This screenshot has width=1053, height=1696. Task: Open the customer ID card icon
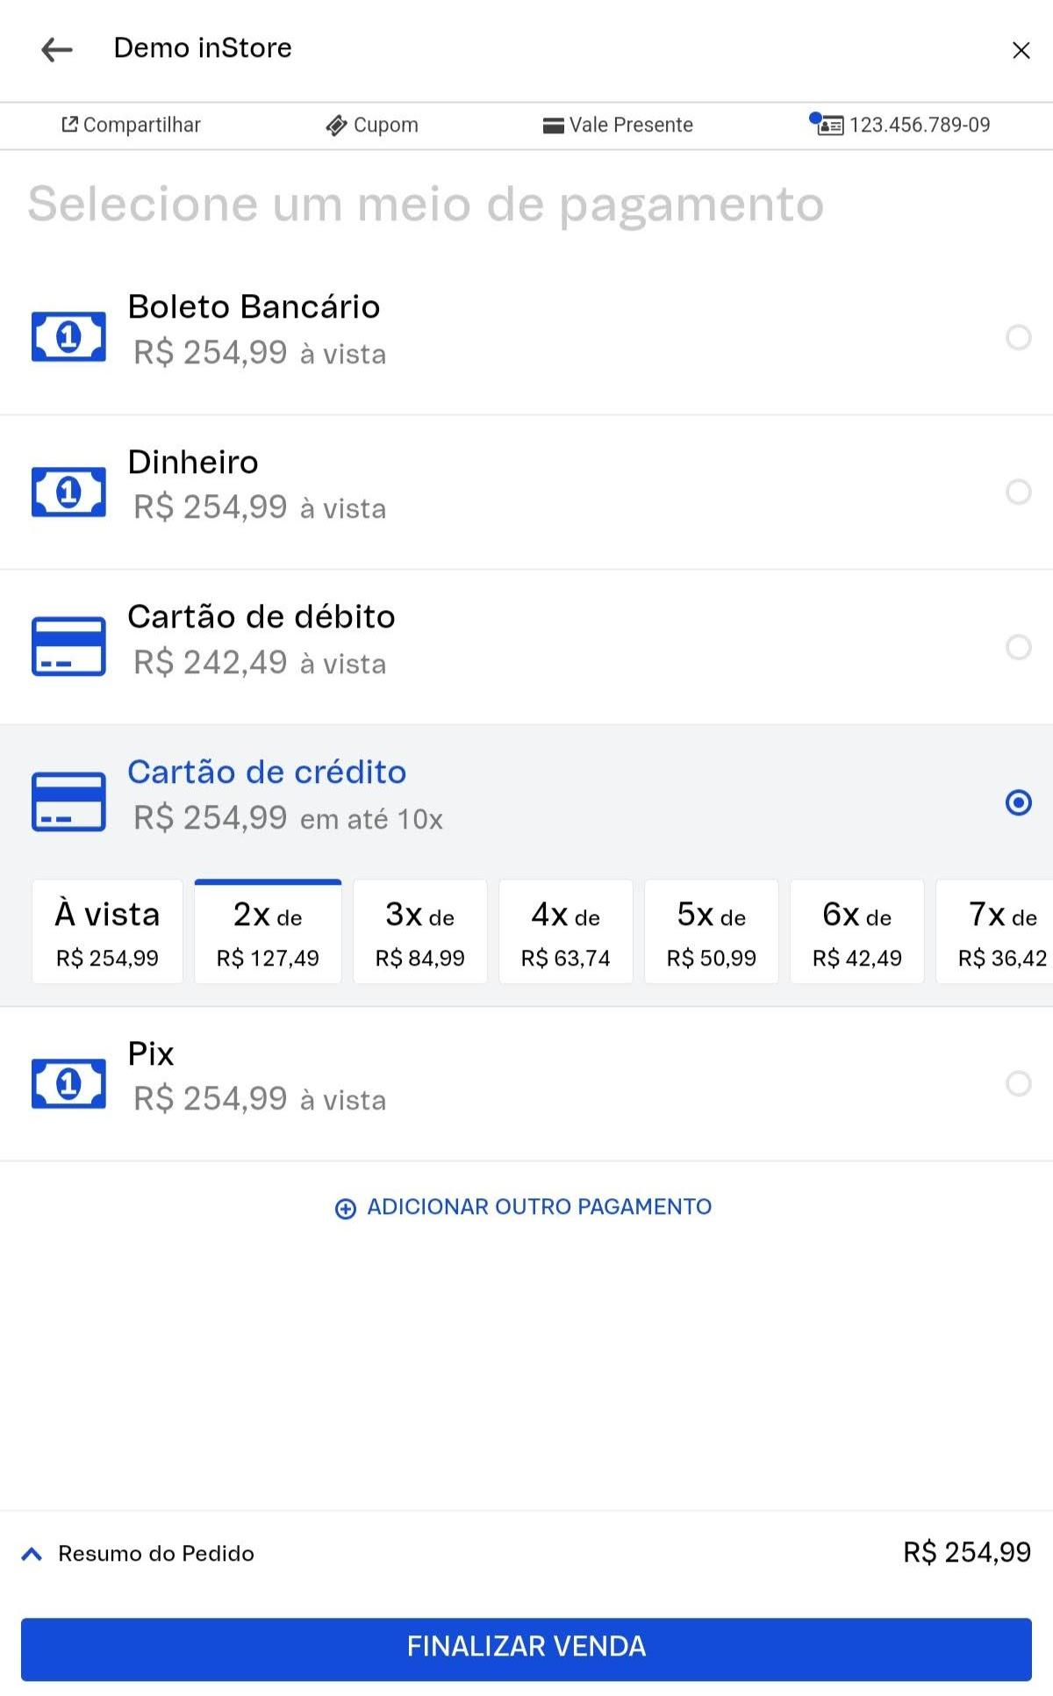point(828,126)
